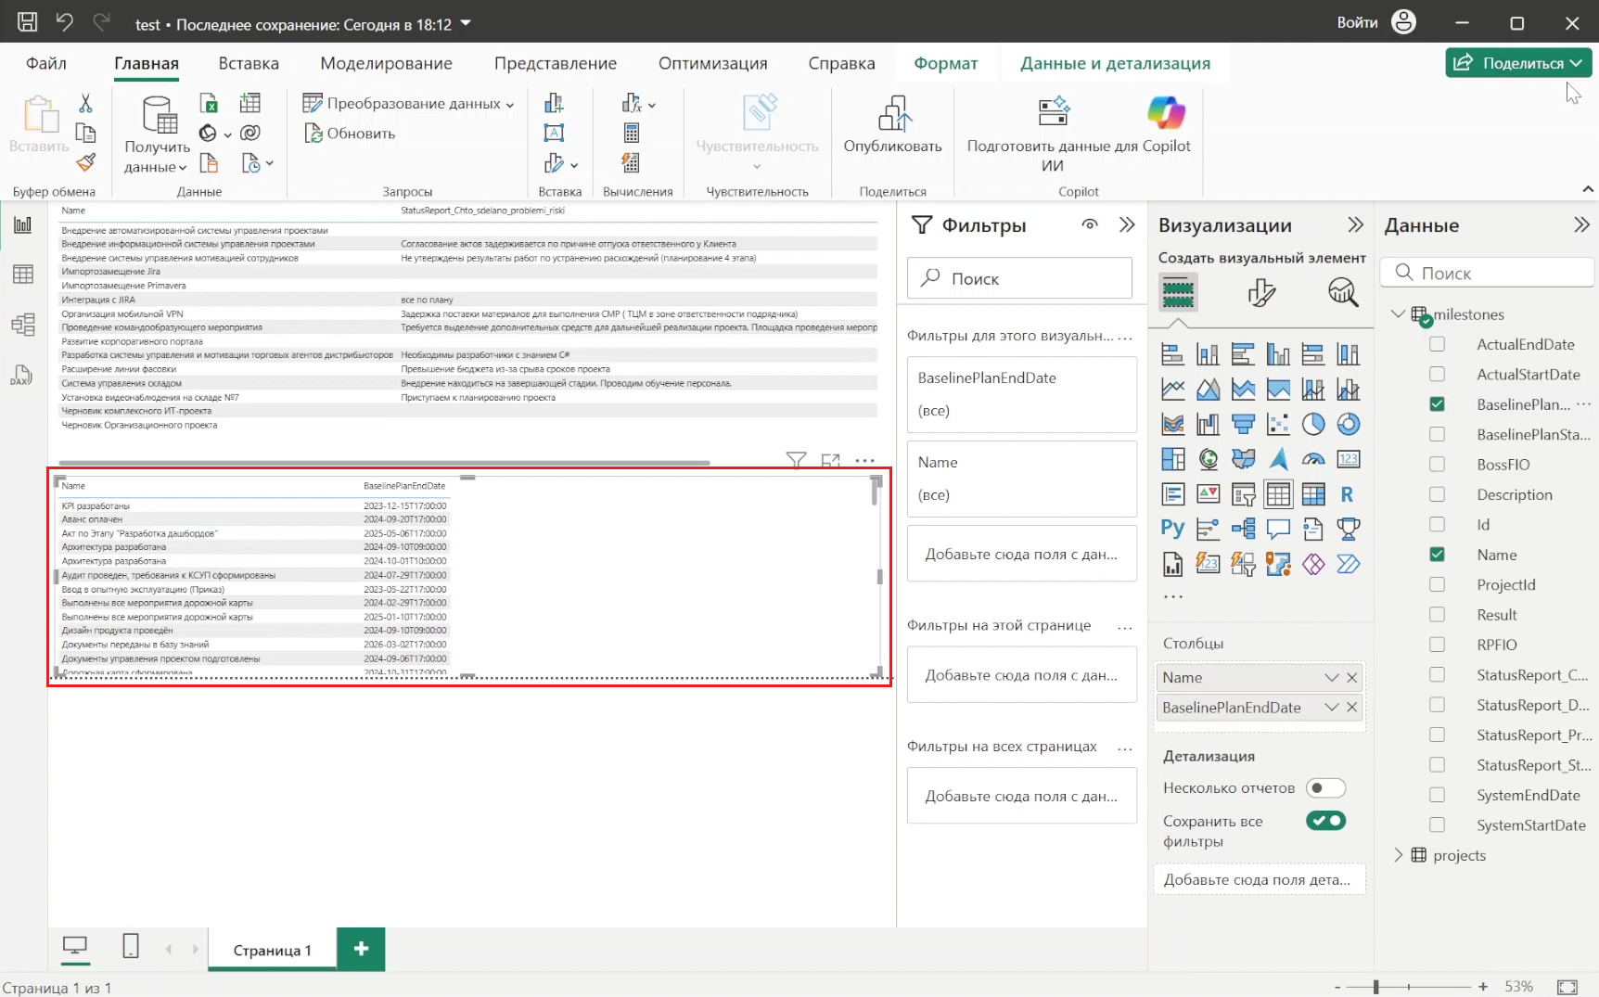The width and height of the screenshot is (1599, 997).
Task: Uncheck the BaselinePlan... field
Action: pyautogui.click(x=1437, y=404)
